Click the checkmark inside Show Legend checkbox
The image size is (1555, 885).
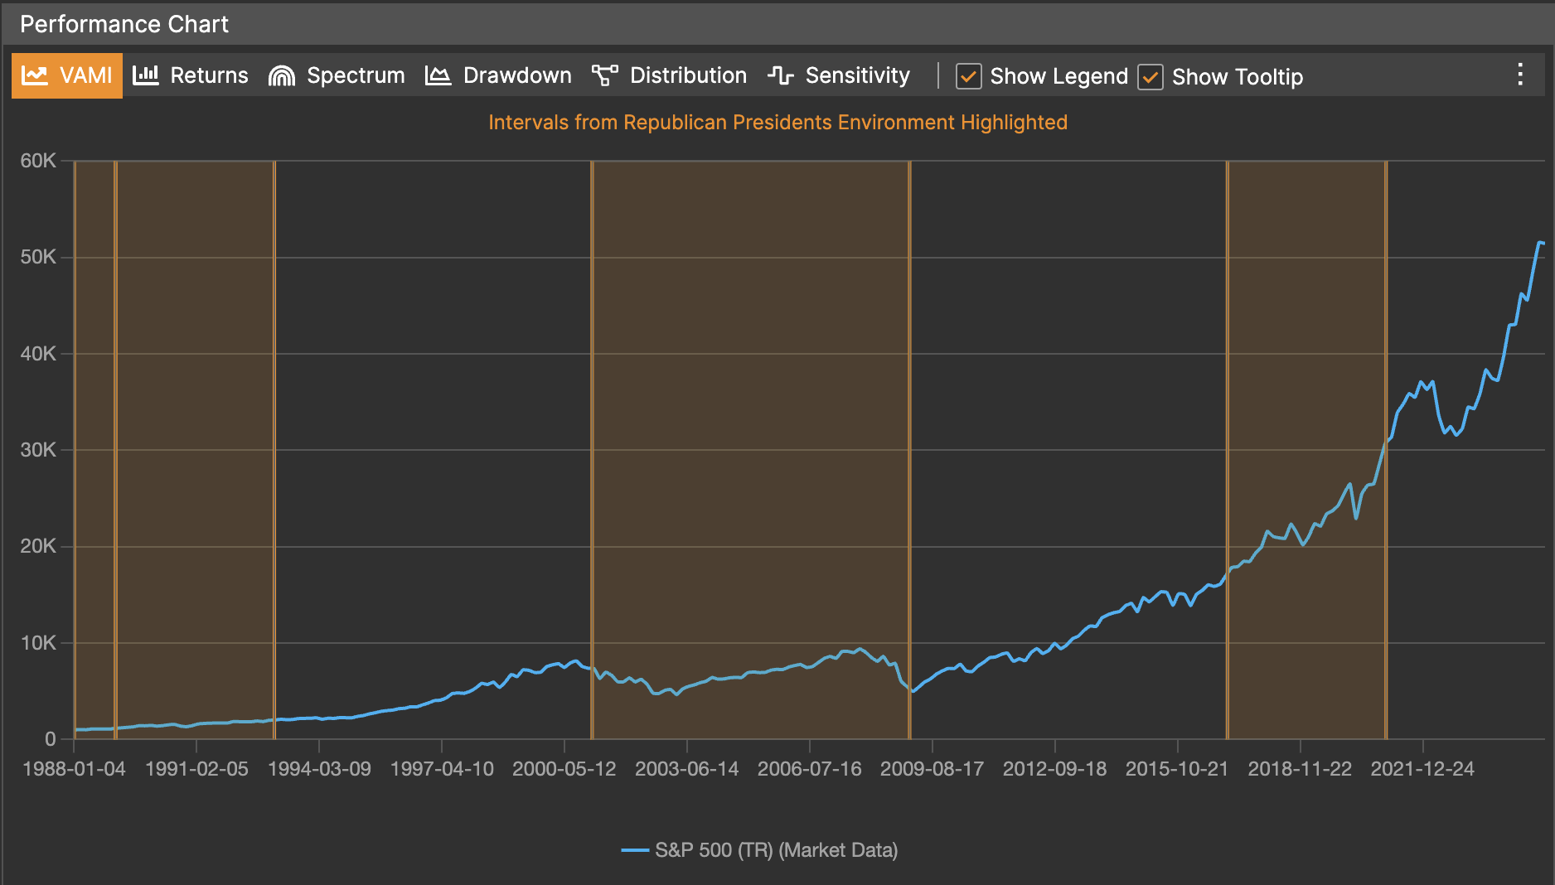coord(968,76)
